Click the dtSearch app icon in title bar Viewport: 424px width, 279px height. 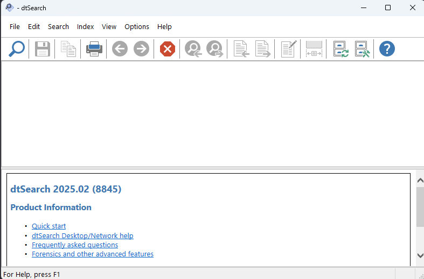click(10, 8)
